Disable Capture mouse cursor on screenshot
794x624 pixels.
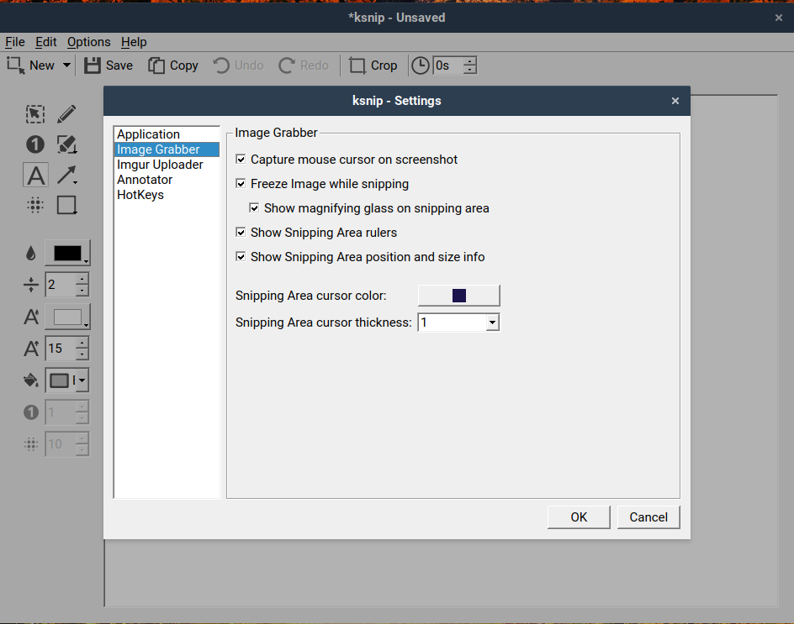coord(241,160)
